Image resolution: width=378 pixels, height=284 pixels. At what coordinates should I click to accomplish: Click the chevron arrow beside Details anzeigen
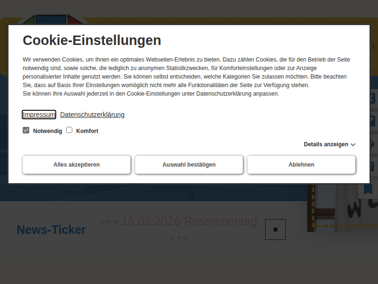tap(353, 145)
